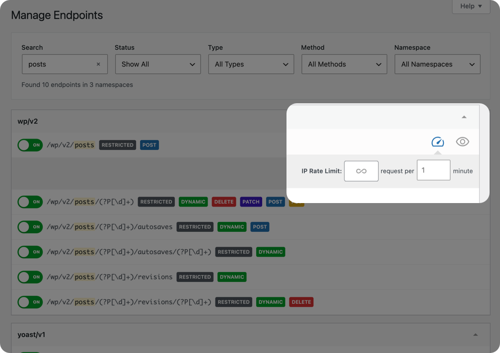Click the /wp/v2/posts/(?P[\d]+)/autosaves path text
This screenshot has height=353, width=500.
tap(109, 227)
